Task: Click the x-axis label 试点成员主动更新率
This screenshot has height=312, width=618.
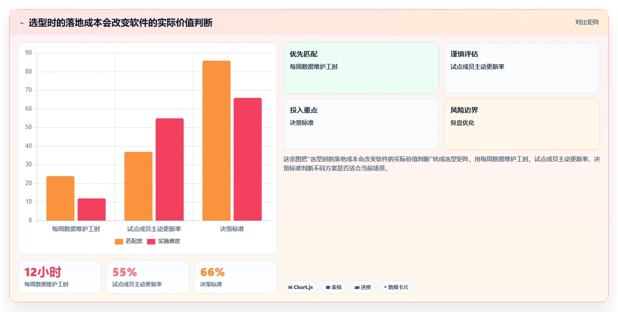Action: coord(154,229)
